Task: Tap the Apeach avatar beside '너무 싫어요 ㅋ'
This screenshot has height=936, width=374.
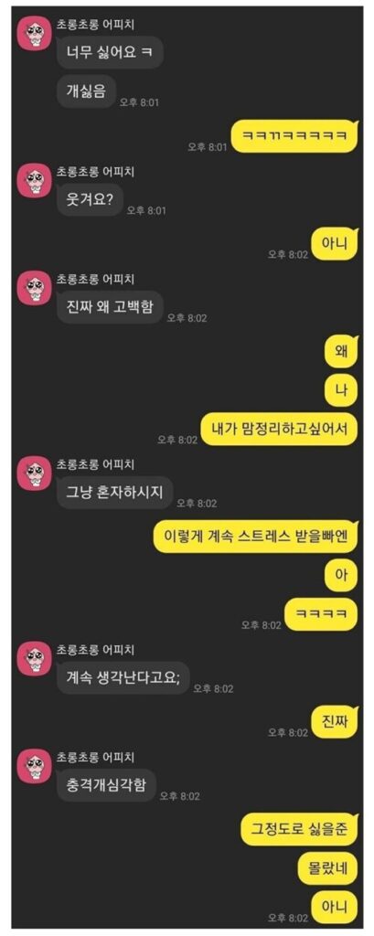Action: 34,33
